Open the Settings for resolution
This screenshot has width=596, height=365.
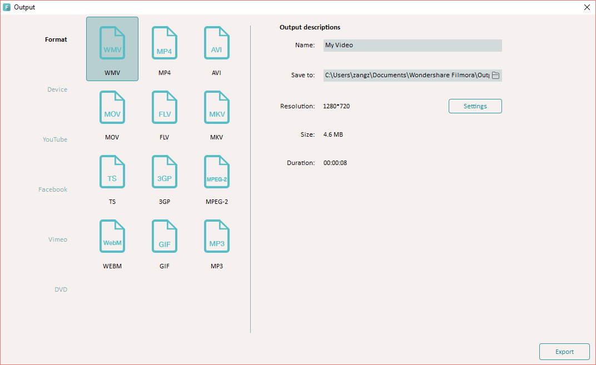(475, 106)
